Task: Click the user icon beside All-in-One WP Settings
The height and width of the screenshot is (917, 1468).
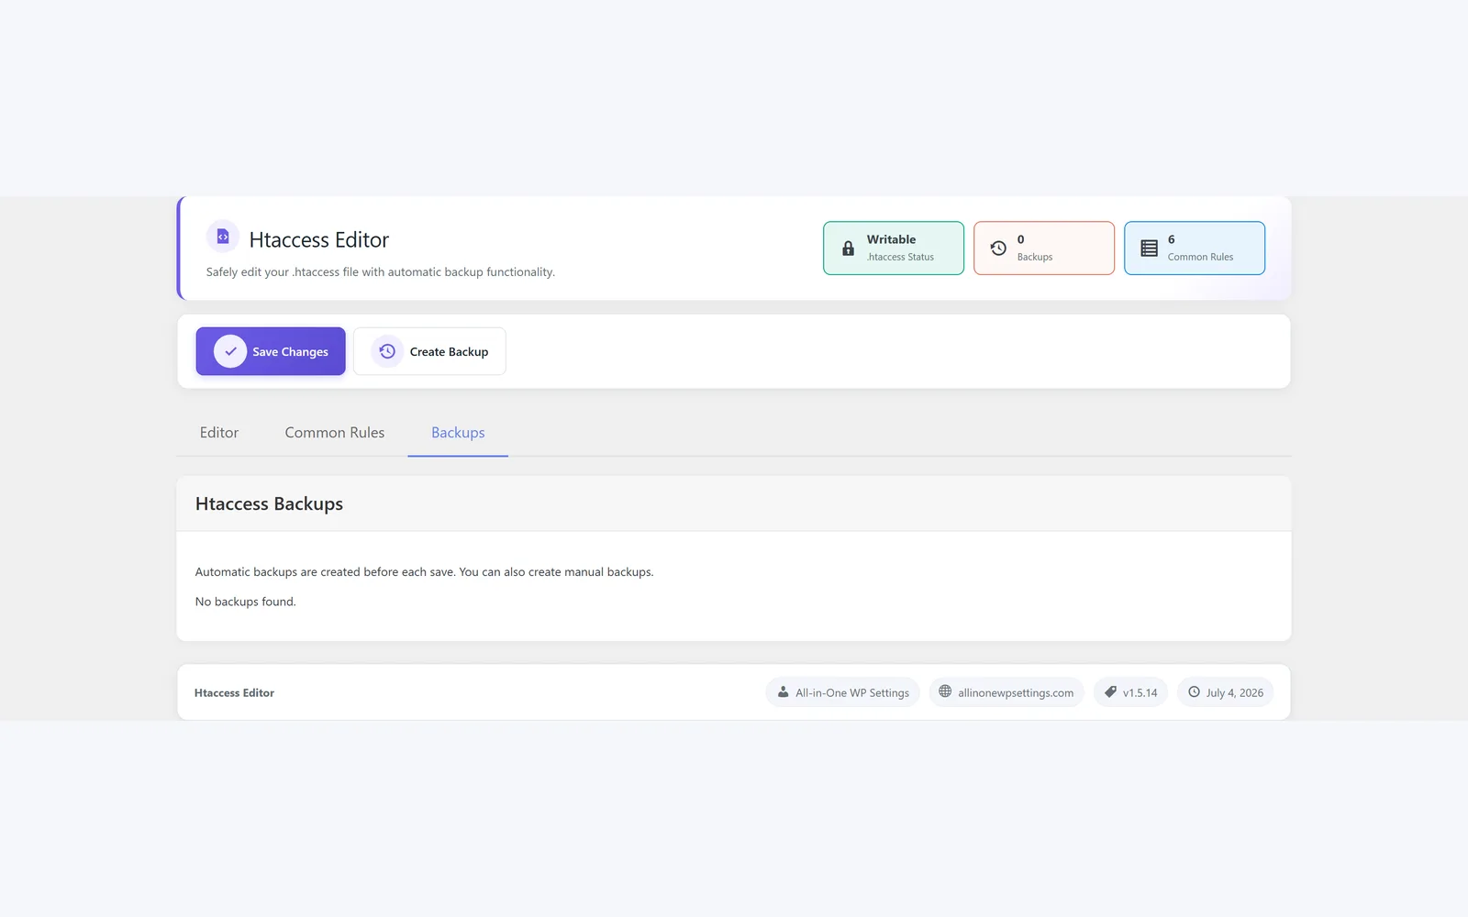Action: [783, 692]
